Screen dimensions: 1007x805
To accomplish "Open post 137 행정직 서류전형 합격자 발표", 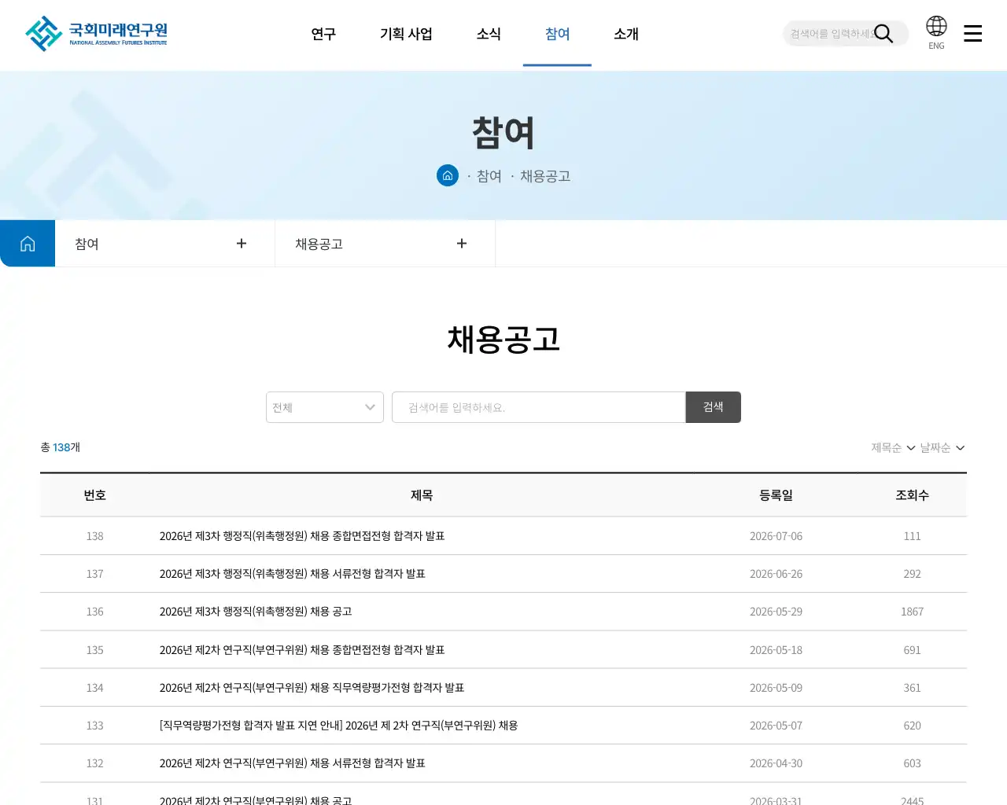I will coord(293,574).
